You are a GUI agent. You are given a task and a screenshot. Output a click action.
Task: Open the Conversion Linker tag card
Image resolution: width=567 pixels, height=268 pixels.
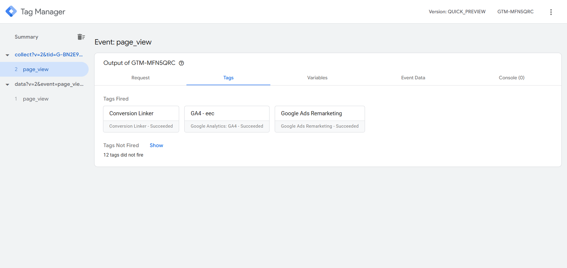pyautogui.click(x=141, y=119)
